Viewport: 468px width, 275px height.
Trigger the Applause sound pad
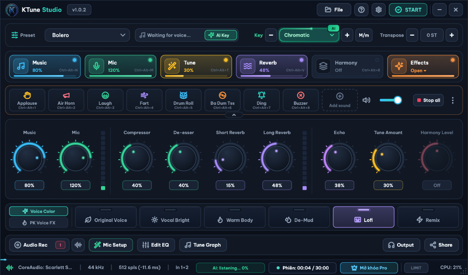point(27,100)
